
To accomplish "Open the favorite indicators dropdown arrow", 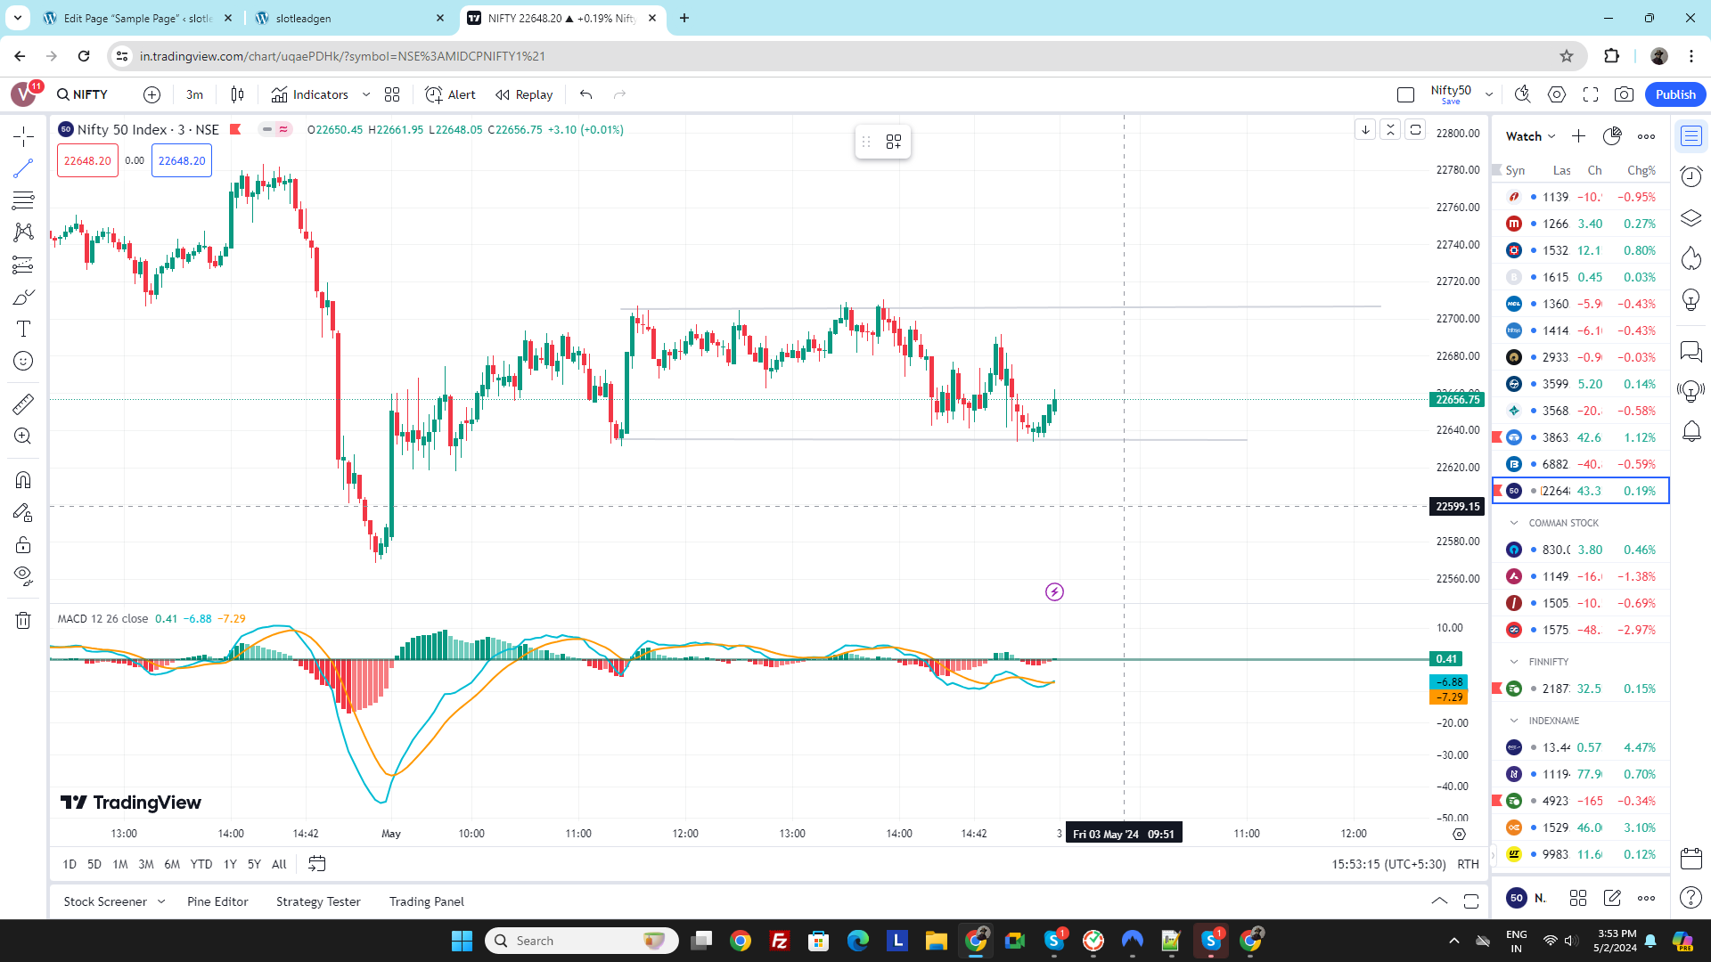I will [366, 94].
